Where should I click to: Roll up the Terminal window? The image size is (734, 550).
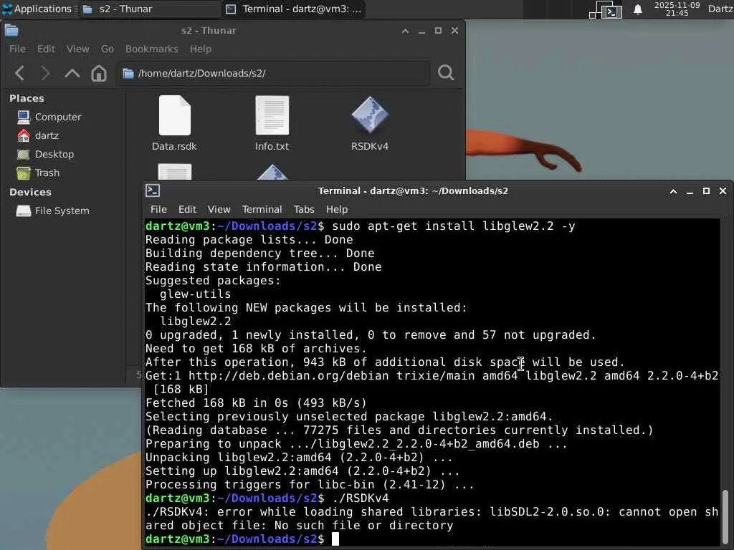coord(673,191)
